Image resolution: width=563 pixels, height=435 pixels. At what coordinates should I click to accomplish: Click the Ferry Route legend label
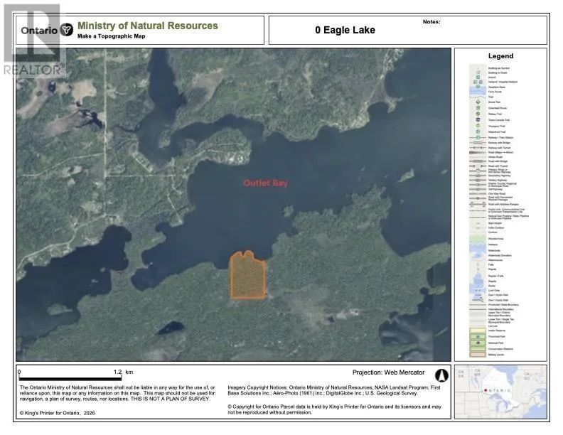point(495,92)
